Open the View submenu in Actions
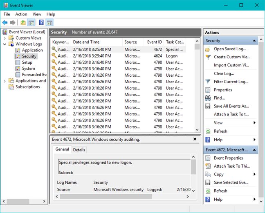This screenshot has width=265, height=213. [254, 122]
